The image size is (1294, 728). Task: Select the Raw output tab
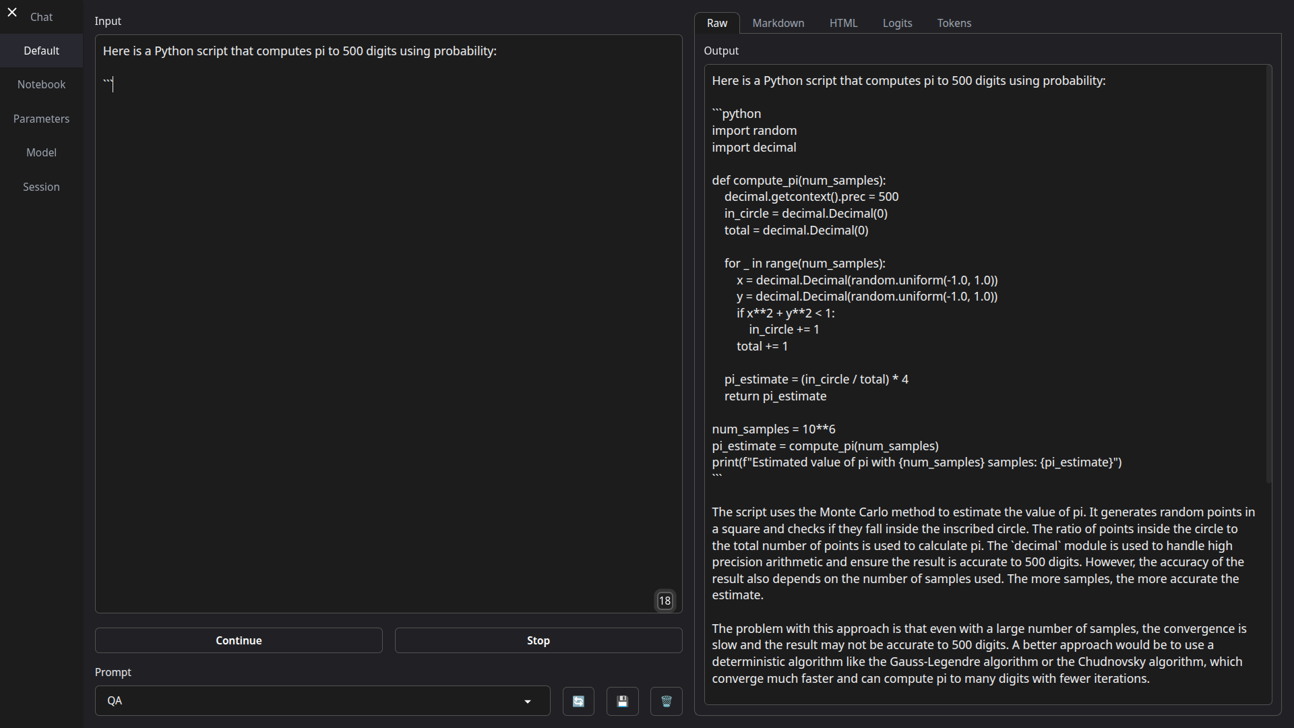coord(716,23)
